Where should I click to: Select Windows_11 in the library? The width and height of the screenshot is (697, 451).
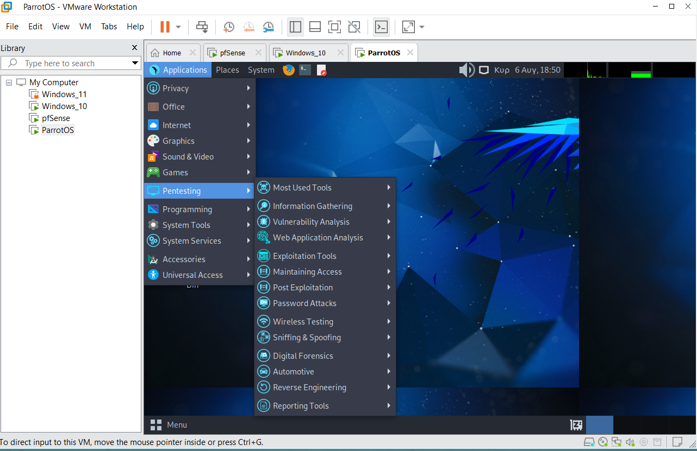tap(64, 94)
